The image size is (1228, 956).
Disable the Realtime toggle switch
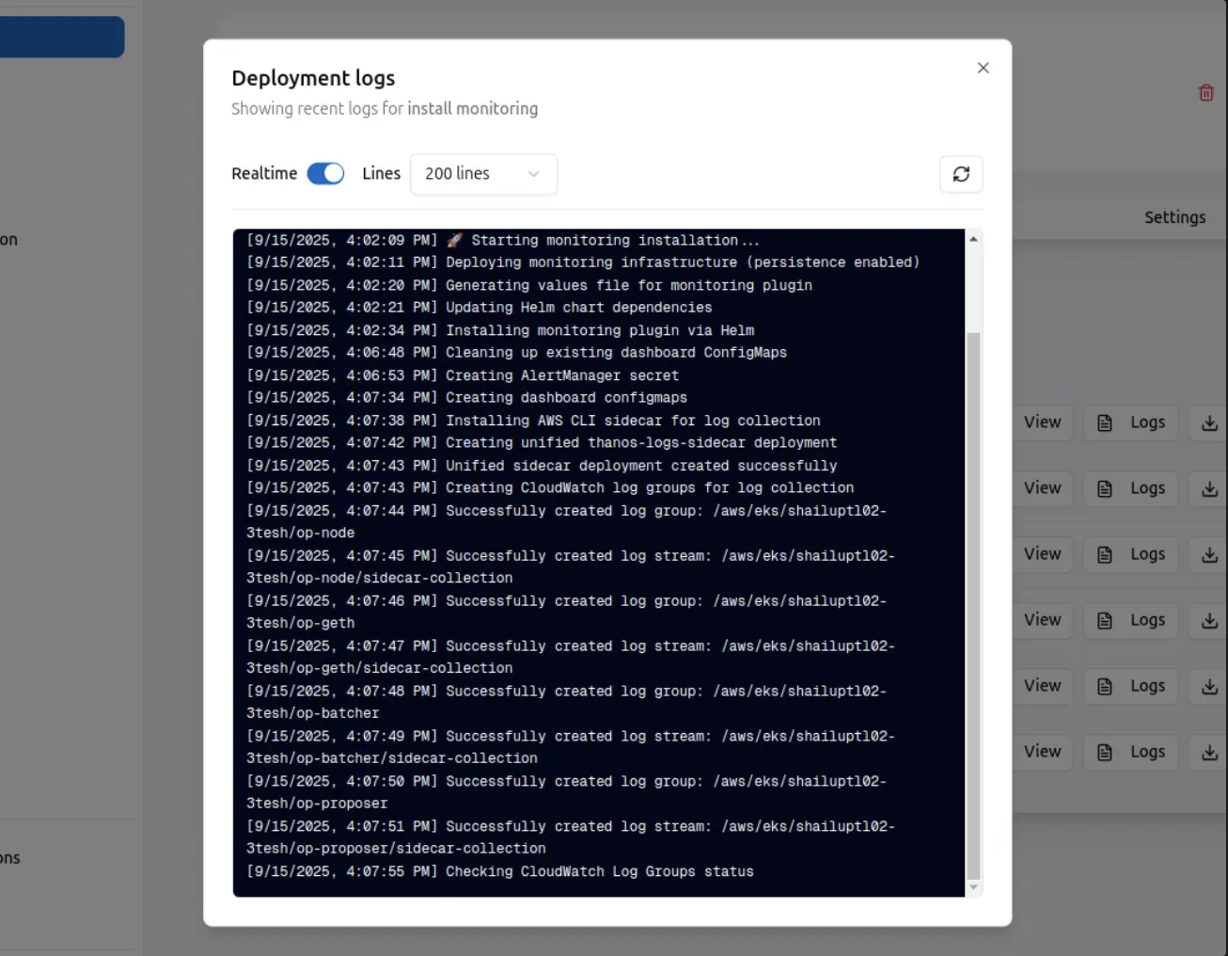(325, 174)
